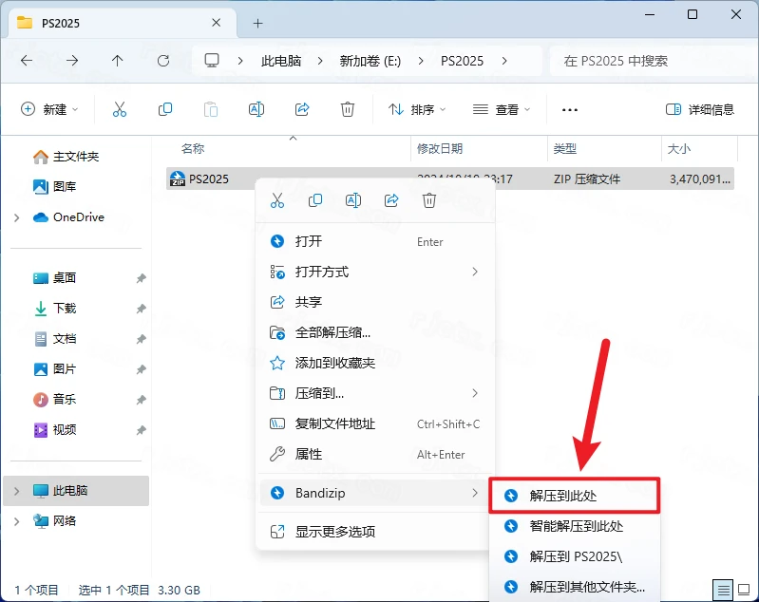Viewport: 759px width, 602px height.
Task: Sort by the 名称 column header
Action: click(x=193, y=148)
